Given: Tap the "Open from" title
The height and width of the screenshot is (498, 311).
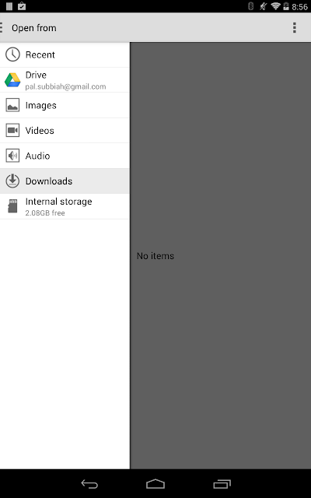Looking at the screenshot, I should click(x=34, y=28).
